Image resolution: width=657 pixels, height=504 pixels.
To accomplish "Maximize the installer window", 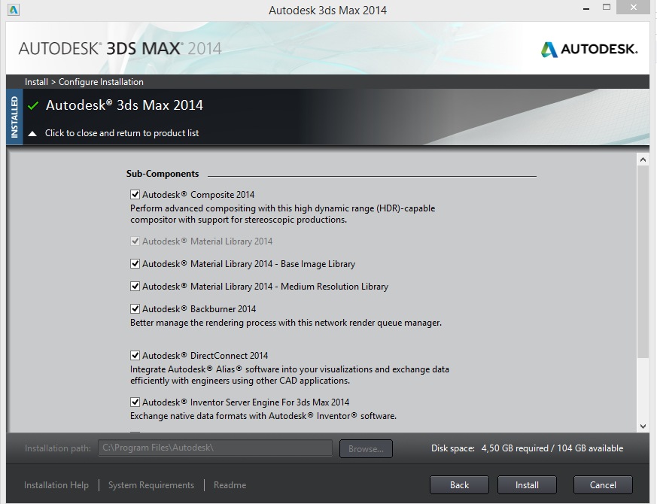I will coord(607,7).
